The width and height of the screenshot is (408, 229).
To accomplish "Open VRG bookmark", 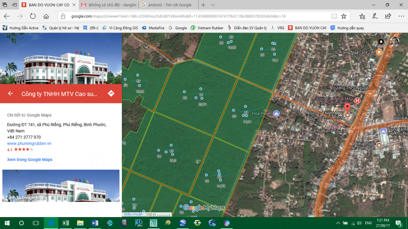I will [x=278, y=28].
